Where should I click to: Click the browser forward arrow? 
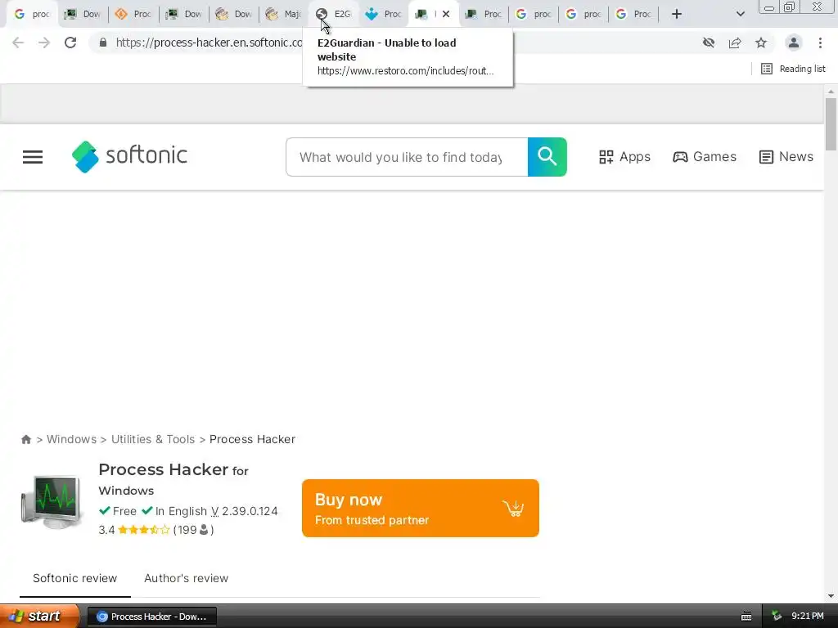(x=44, y=43)
